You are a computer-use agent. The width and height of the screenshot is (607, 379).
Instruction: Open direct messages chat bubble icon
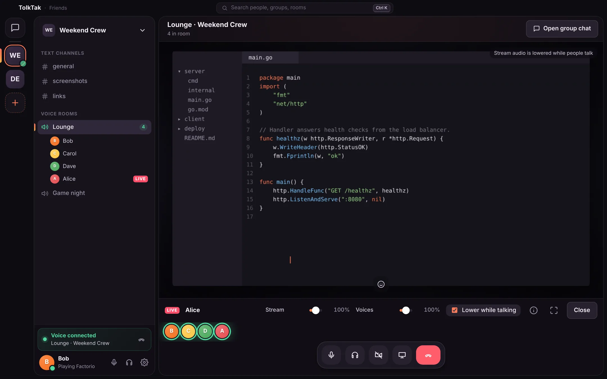[x=15, y=28]
